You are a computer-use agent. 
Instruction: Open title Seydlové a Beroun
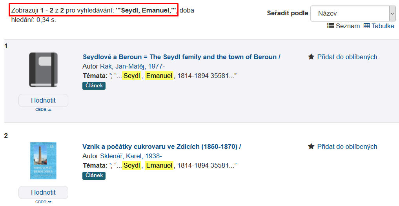[x=181, y=57]
